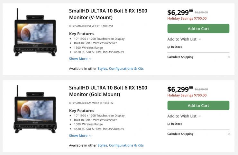The image size is (238, 155).
Task: Add the V-Mount monitor to cart
Action: [198, 29]
